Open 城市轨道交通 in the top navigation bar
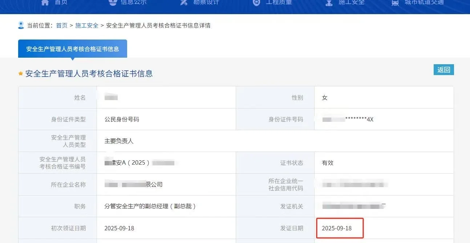This screenshot has height=243, width=470. coord(424,2)
